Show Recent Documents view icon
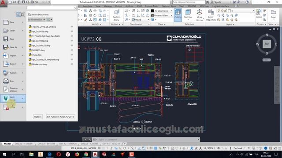This screenshot has width=282, height=158. (x=19, y=14)
